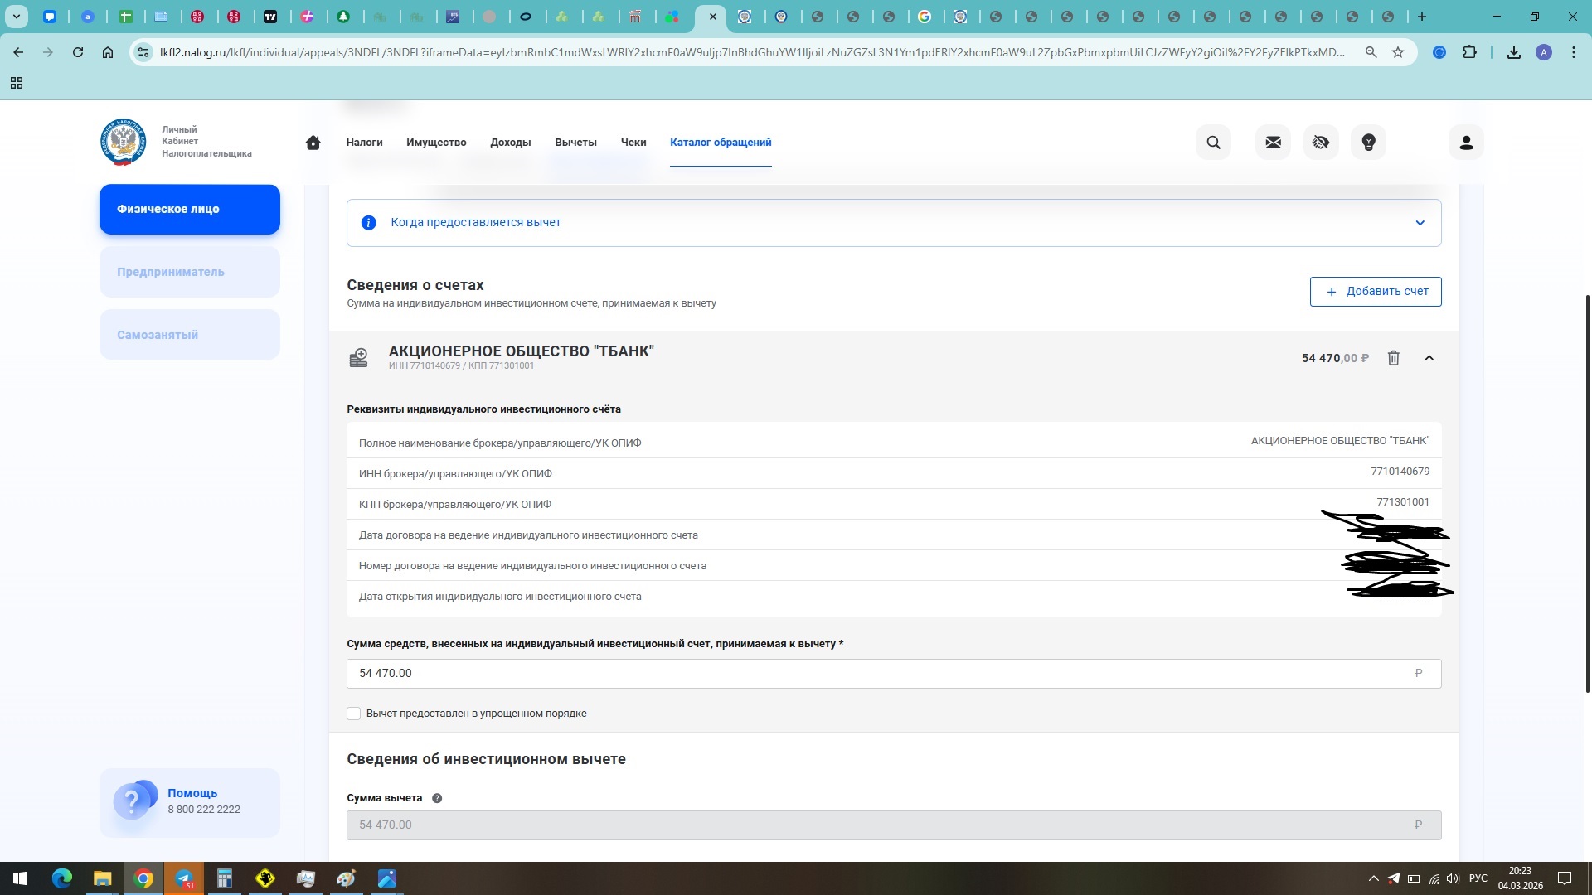Switch to Предприниматель profile button
Image resolution: width=1592 pixels, height=895 pixels.
(x=190, y=272)
